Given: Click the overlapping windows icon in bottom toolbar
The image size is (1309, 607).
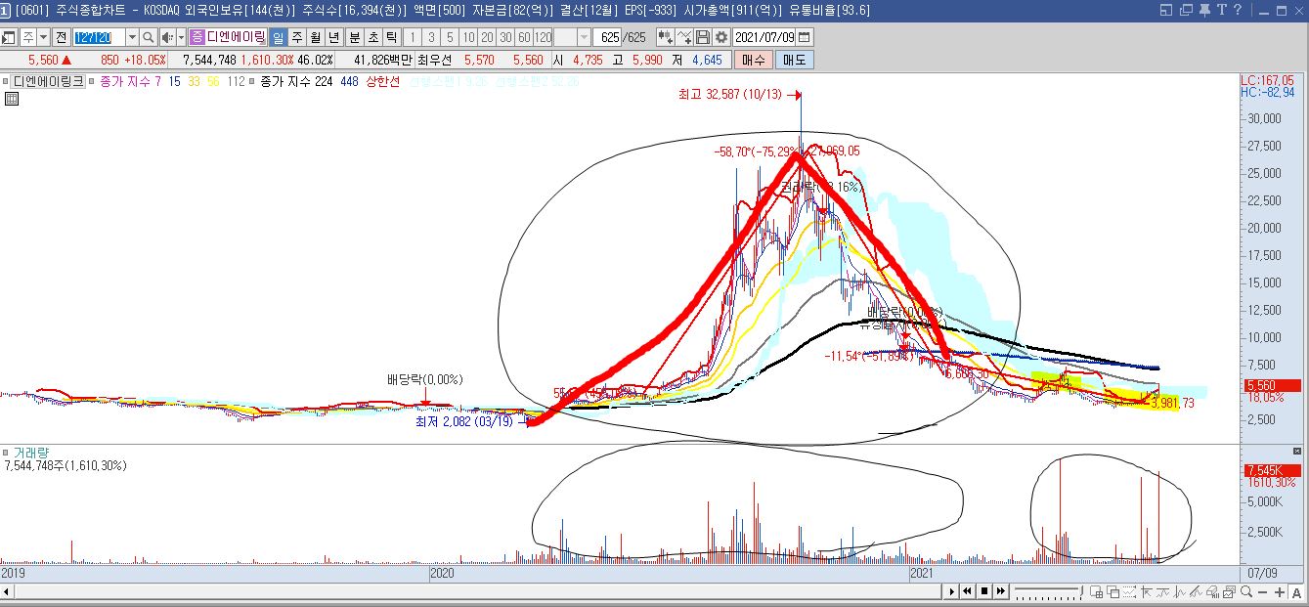Looking at the screenshot, I should point(1113,592).
